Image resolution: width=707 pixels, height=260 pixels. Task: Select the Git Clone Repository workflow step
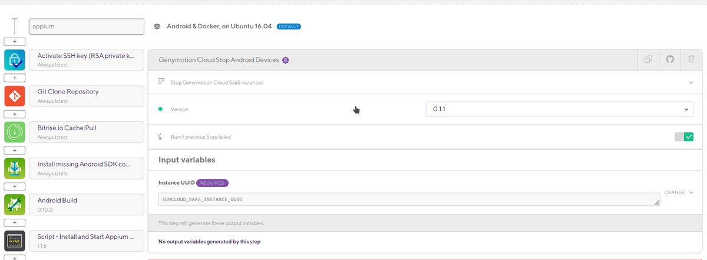point(86,96)
